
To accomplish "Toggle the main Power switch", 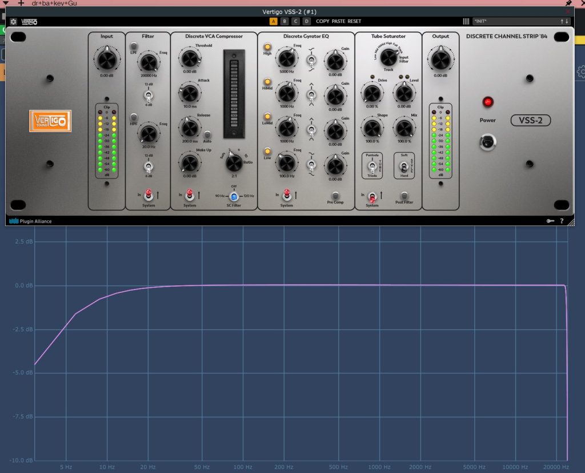I will [x=488, y=141].
